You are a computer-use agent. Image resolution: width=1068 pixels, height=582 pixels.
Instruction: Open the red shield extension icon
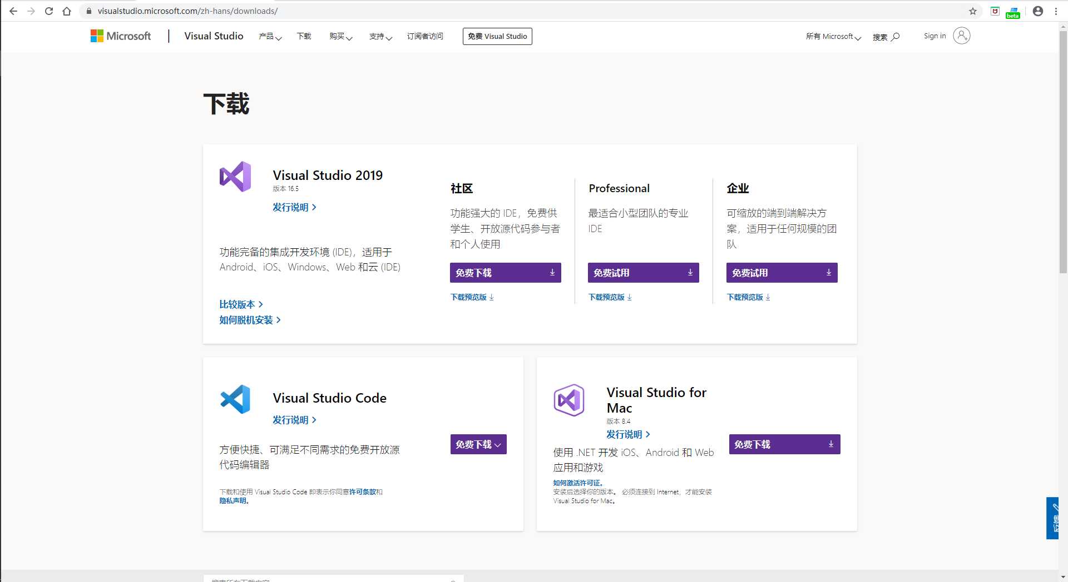point(995,11)
